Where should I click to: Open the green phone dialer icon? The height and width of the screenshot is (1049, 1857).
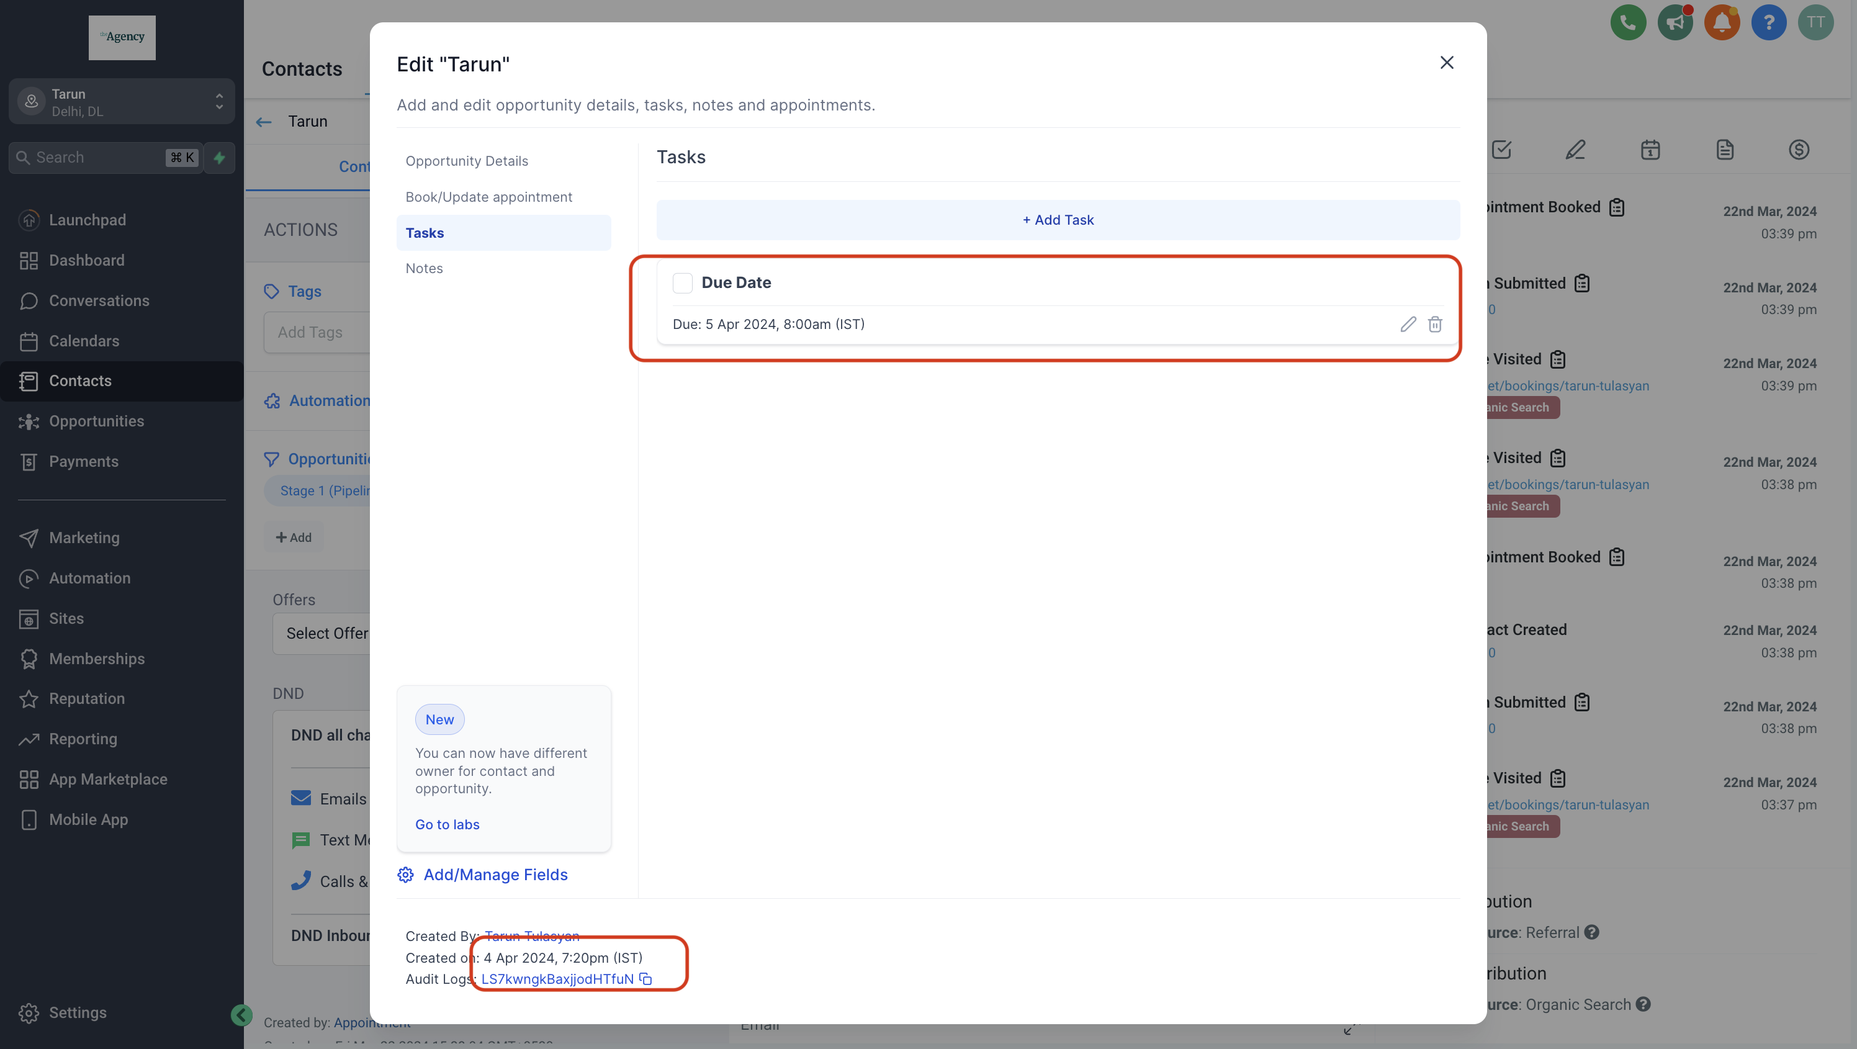[x=1628, y=23]
